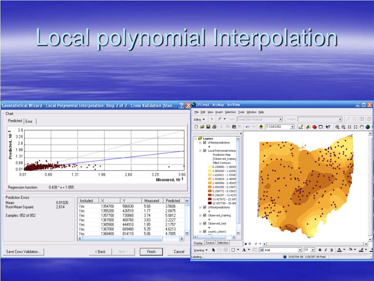Click the Measured column header in table
The width and height of the screenshot is (374, 281).
click(152, 201)
